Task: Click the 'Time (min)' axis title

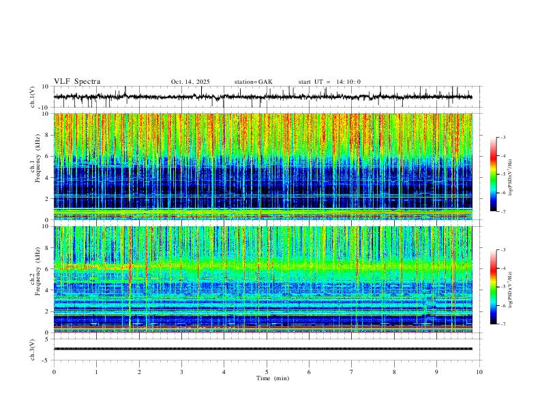Action: tap(273, 378)
